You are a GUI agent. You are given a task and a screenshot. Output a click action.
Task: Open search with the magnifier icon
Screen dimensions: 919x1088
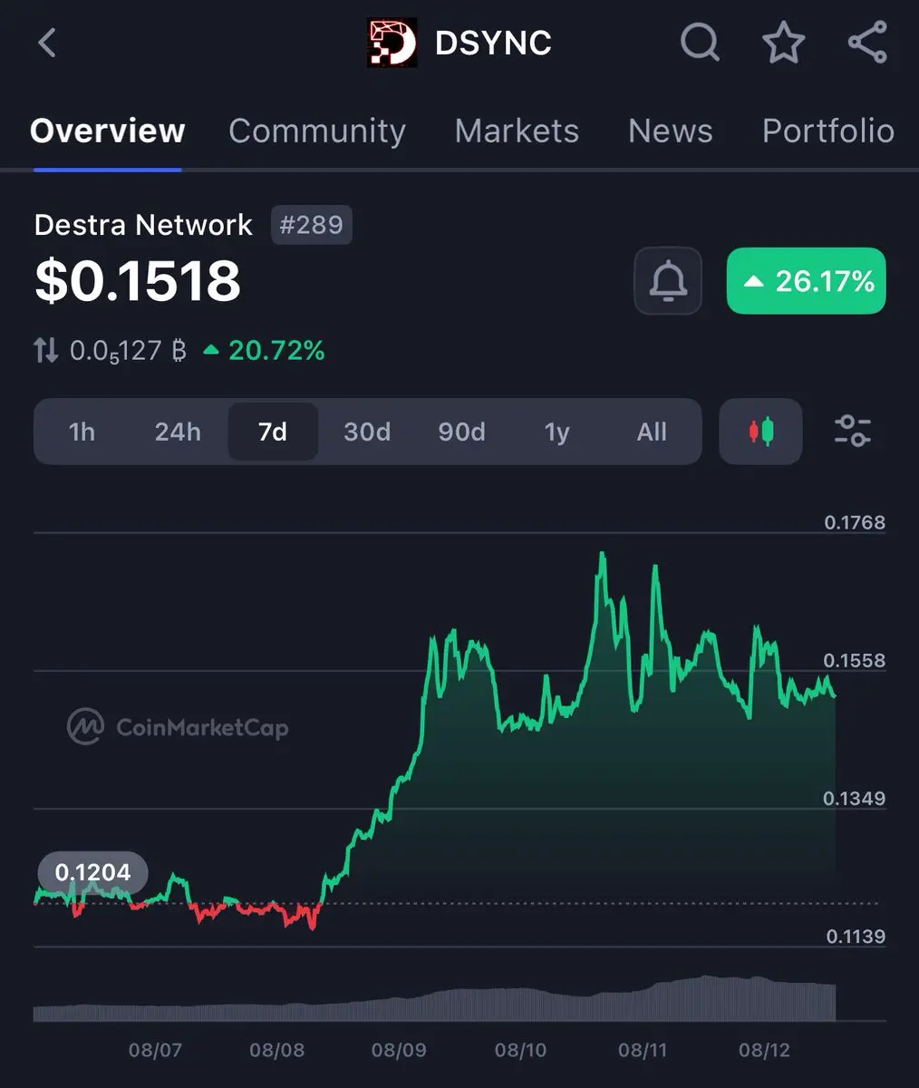tap(700, 43)
